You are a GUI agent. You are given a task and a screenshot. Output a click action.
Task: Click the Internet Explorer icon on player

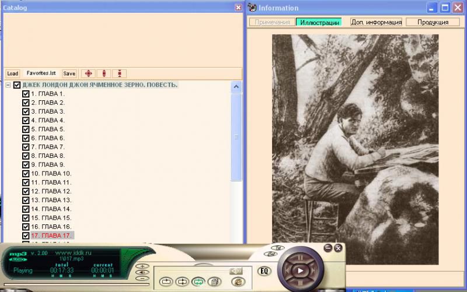pos(238,281)
